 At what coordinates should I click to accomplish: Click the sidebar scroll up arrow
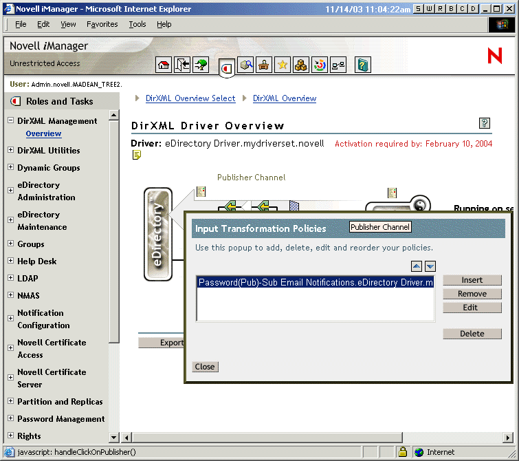coord(114,116)
